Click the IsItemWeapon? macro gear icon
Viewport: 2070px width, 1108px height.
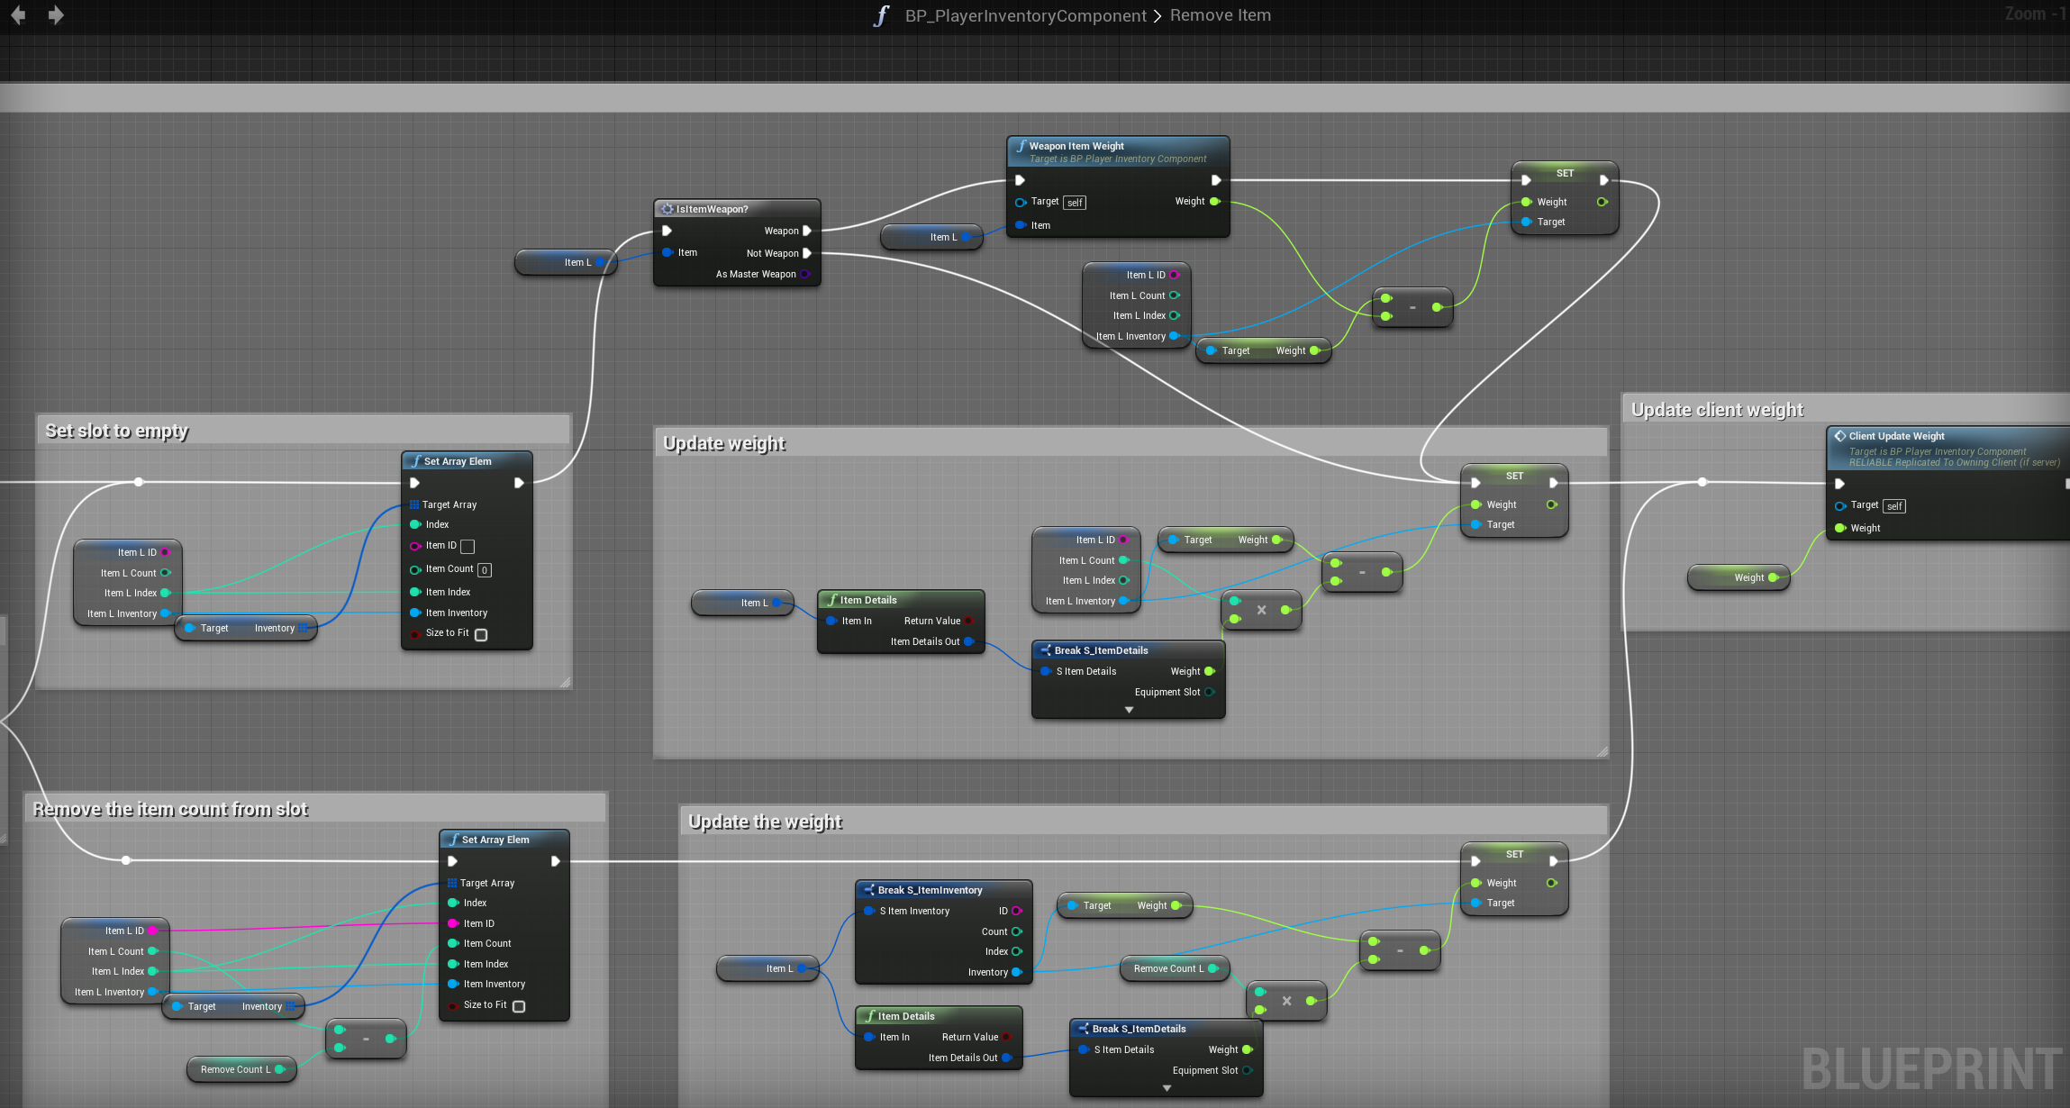click(667, 209)
